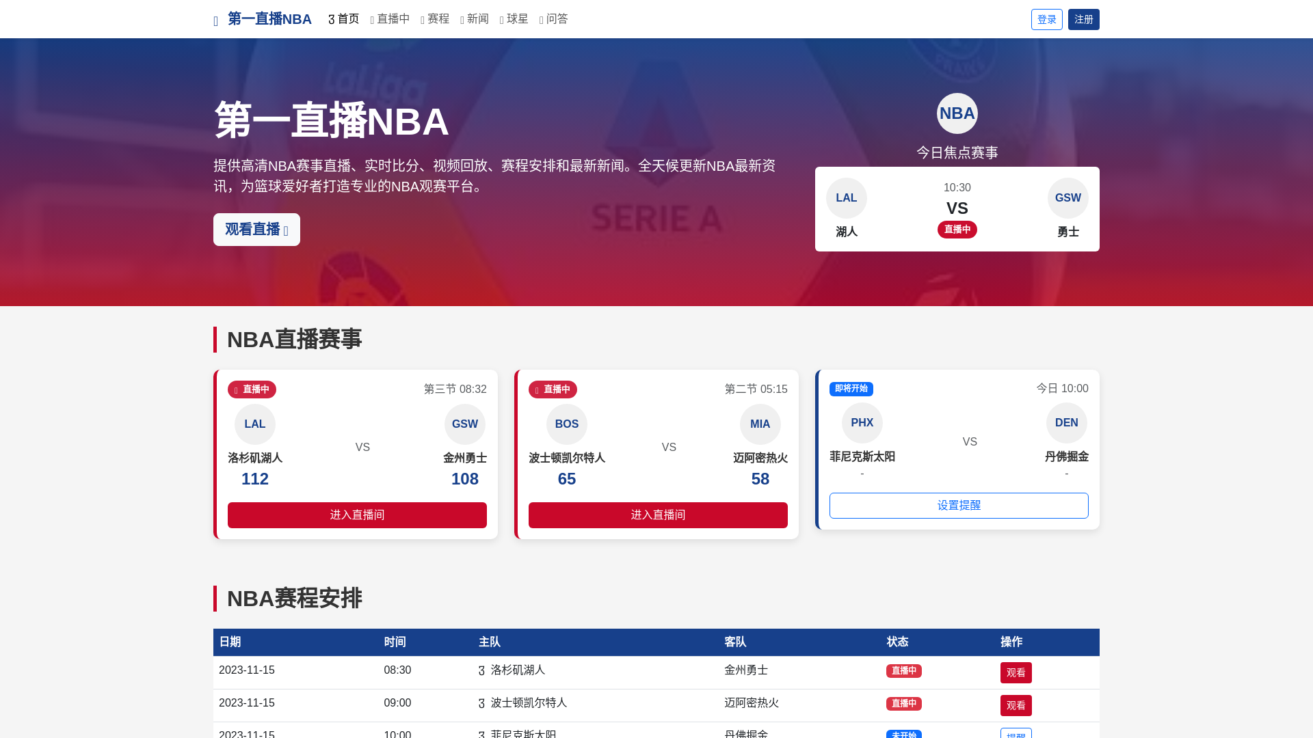Click 迈阿密热火 in the schedule table
The image size is (1313, 738).
[x=752, y=703]
